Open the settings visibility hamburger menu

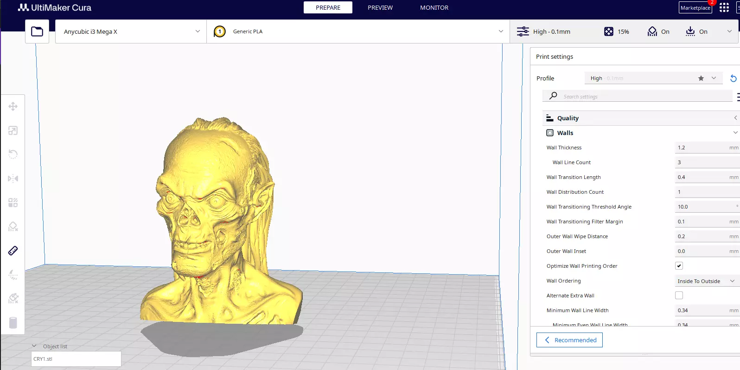pos(738,97)
